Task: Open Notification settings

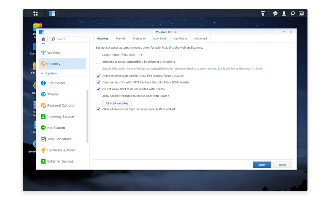Action: click(62, 128)
